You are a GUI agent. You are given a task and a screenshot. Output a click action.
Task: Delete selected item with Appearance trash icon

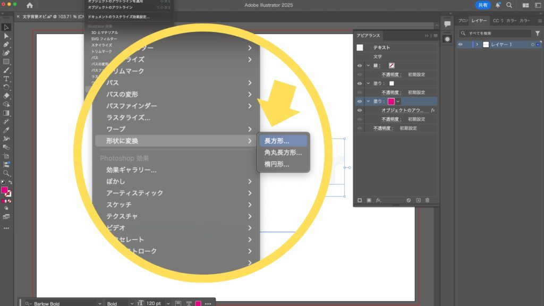point(427,200)
